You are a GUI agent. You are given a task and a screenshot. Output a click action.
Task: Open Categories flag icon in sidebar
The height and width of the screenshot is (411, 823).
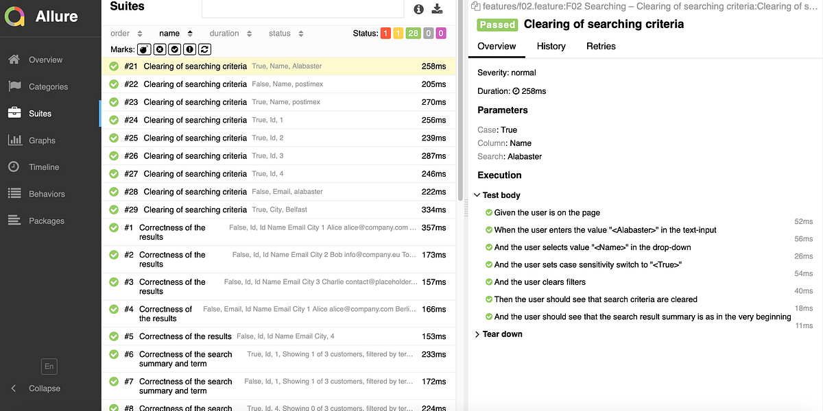(x=14, y=86)
